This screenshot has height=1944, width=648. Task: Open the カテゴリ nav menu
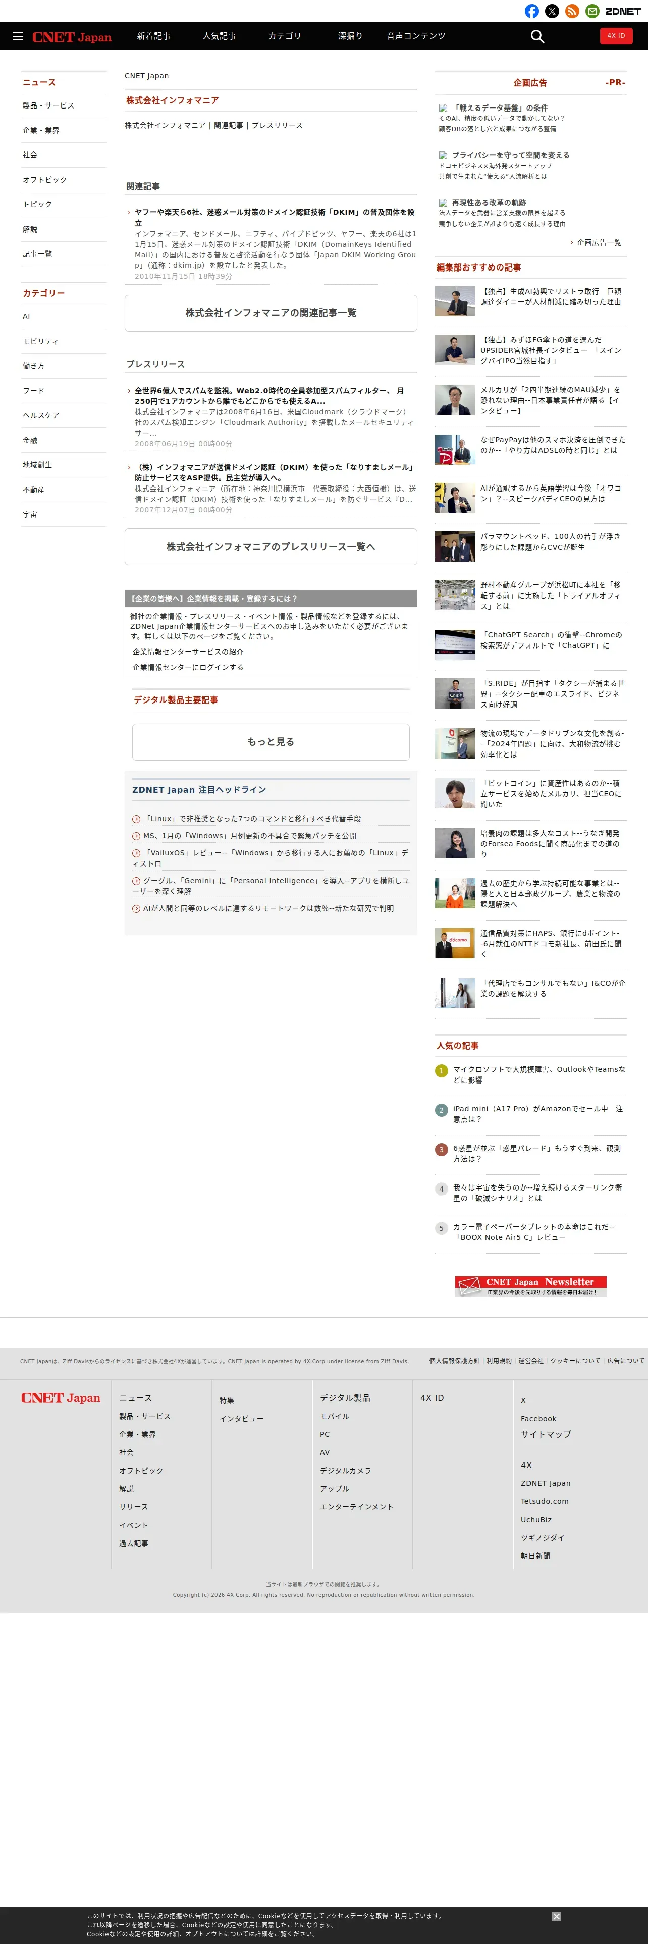285,36
